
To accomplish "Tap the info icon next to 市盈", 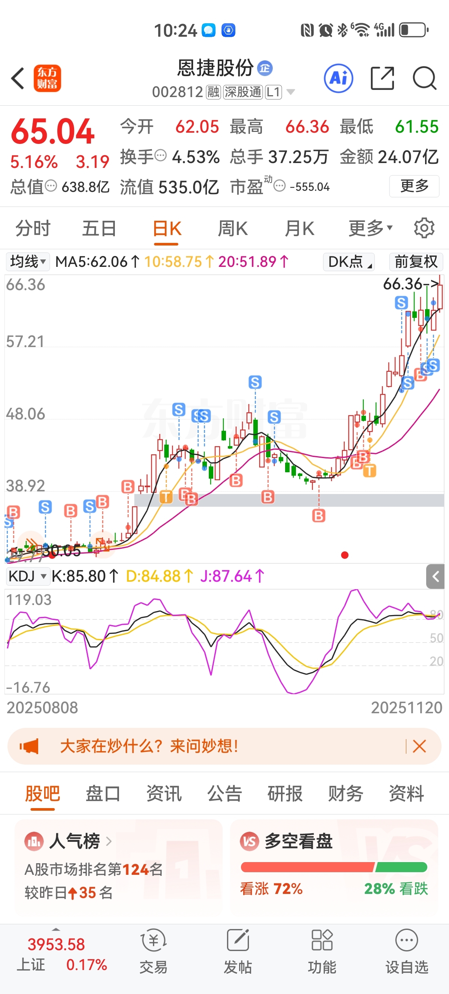I will click(280, 186).
